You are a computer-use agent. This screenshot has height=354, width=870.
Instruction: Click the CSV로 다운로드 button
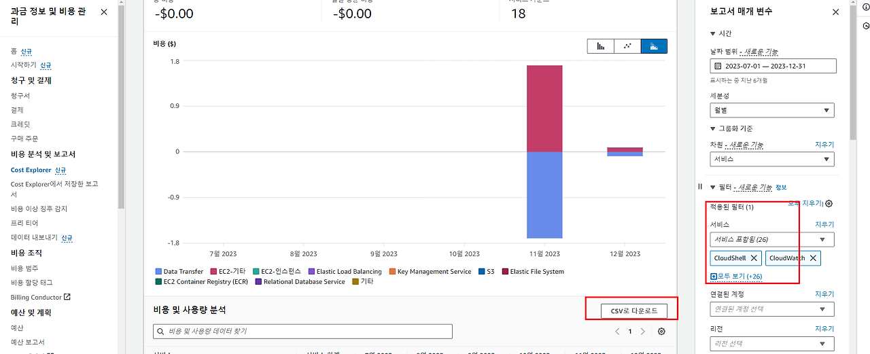click(634, 311)
